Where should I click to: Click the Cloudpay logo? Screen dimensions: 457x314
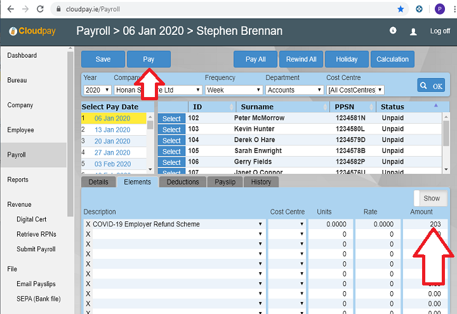[x=34, y=31]
